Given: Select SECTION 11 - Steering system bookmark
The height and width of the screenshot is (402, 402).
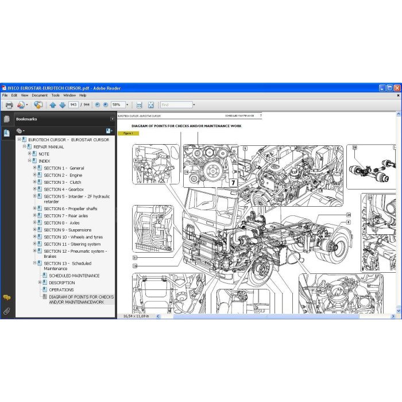Looking at the screenshot, I should click(72, 244).
